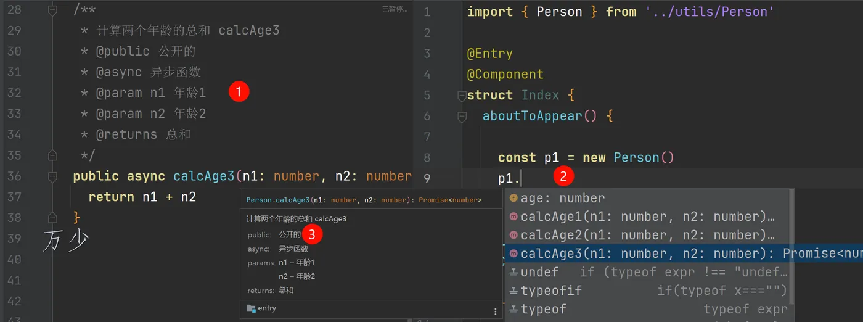Screen dimensions: 863x322
Task: Collapse aboutToAppear fold at line 6
Action: click(462, 116)
